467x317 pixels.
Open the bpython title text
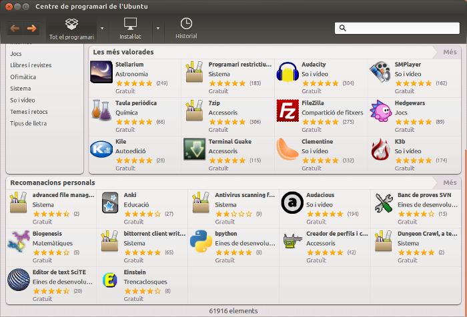[226, 234]
